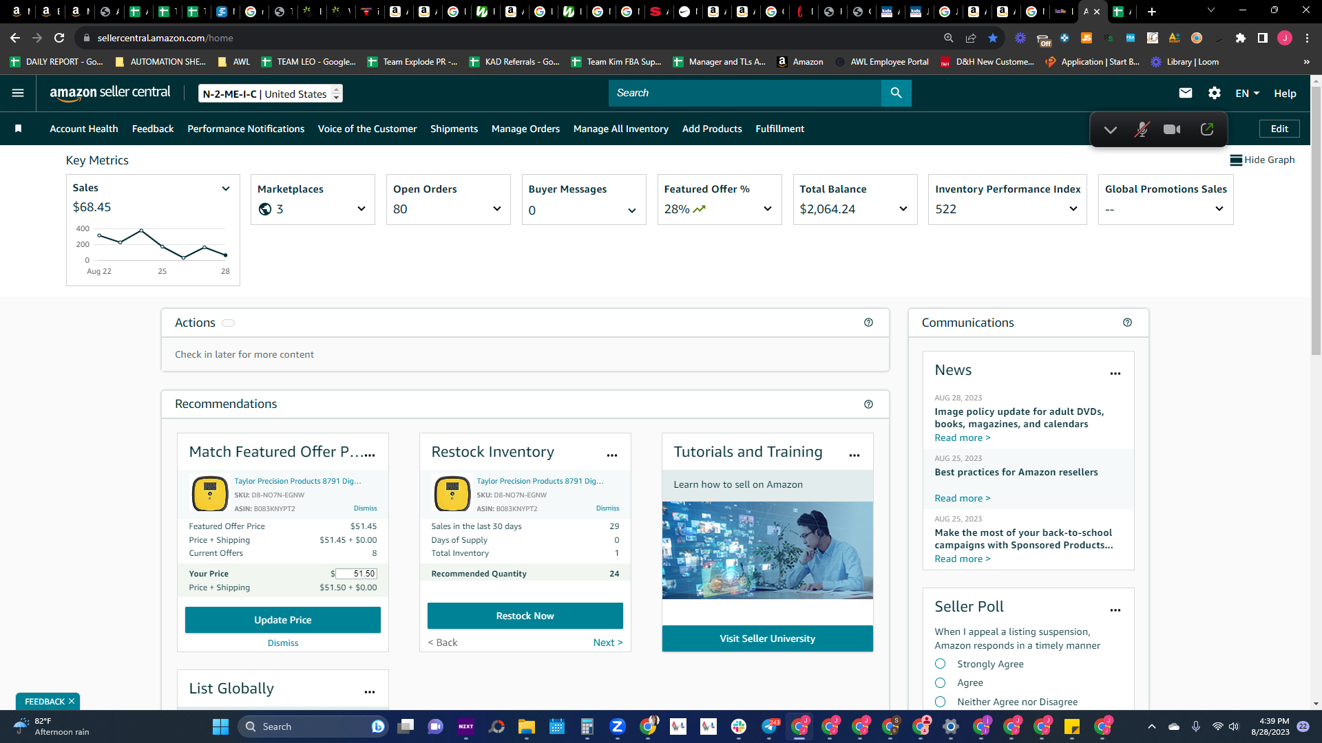Expand the Buyer Messages dropdown
Screen dimensions: 1322x743
coord(631,211)
